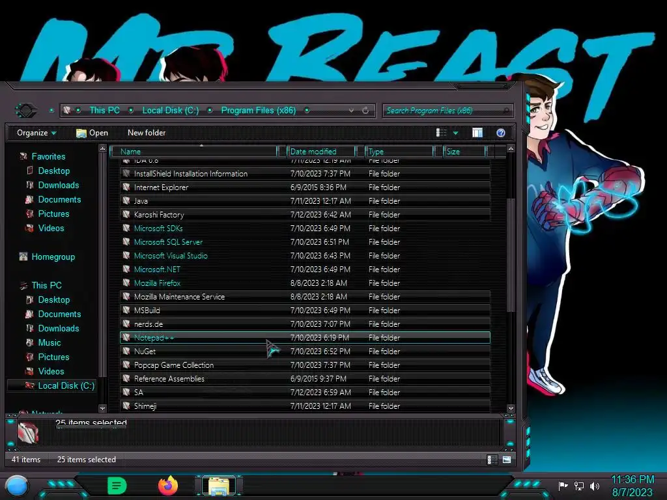
Task: Open the Start orb on taskbar
Action: coord(17,486)
